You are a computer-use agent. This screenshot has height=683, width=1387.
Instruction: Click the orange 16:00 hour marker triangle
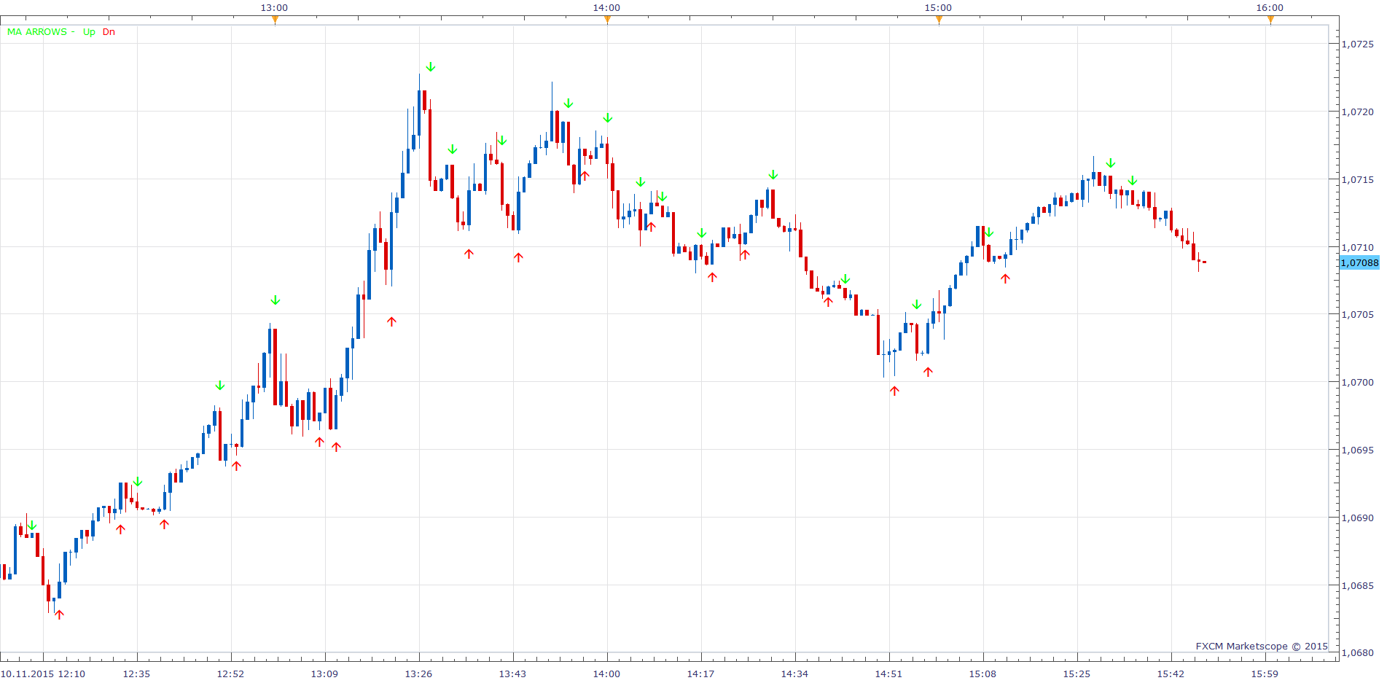point(1270,20)
